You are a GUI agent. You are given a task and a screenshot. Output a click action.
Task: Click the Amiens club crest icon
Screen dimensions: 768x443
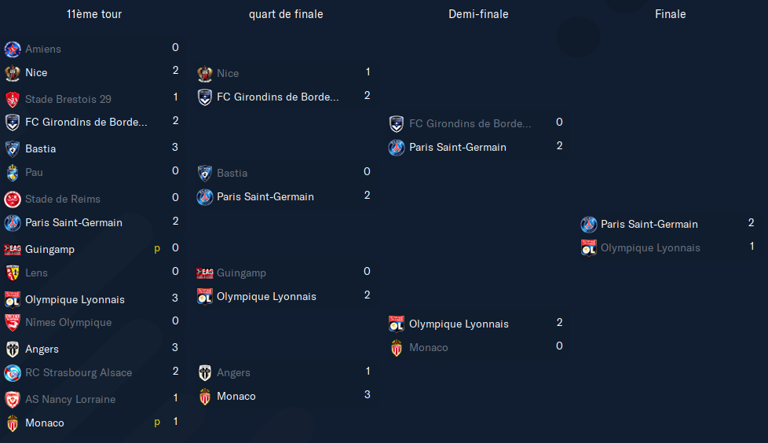tap(13, 49)
